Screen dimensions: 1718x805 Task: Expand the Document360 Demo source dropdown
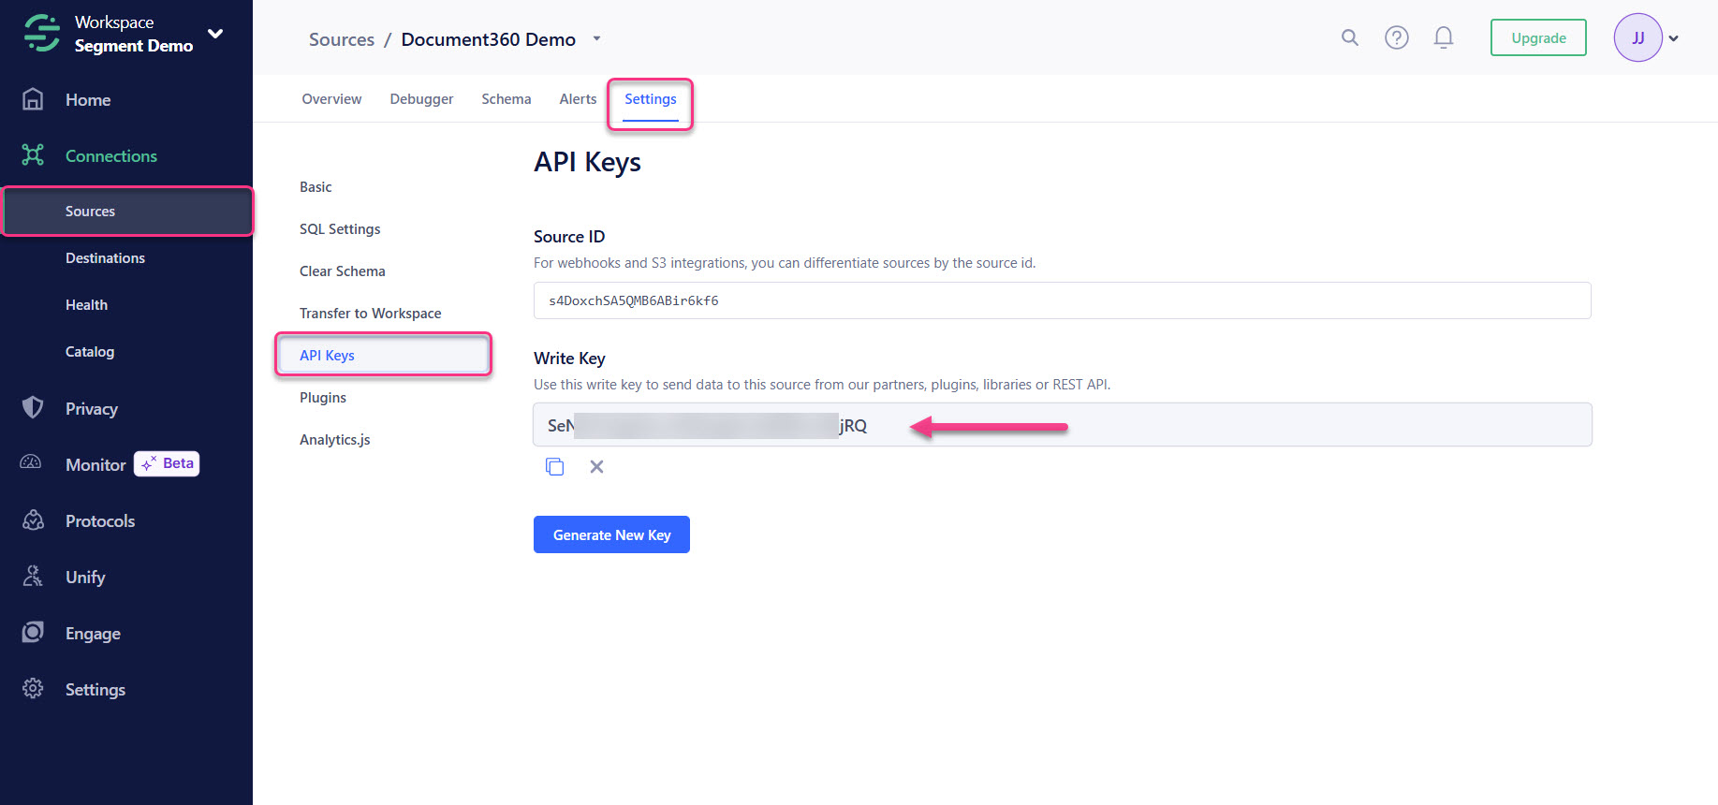596,39
